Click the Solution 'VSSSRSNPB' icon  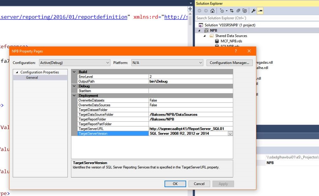click(201, 25)
